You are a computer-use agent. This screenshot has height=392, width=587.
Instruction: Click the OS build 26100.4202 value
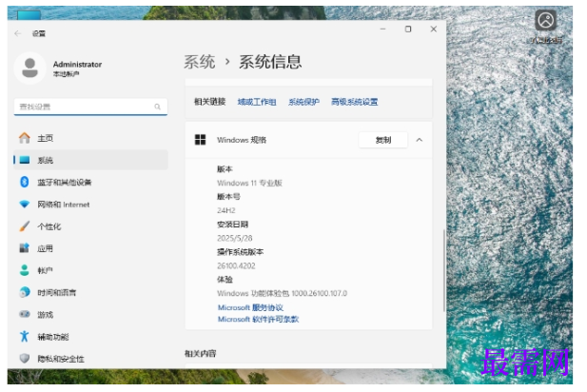236,265
